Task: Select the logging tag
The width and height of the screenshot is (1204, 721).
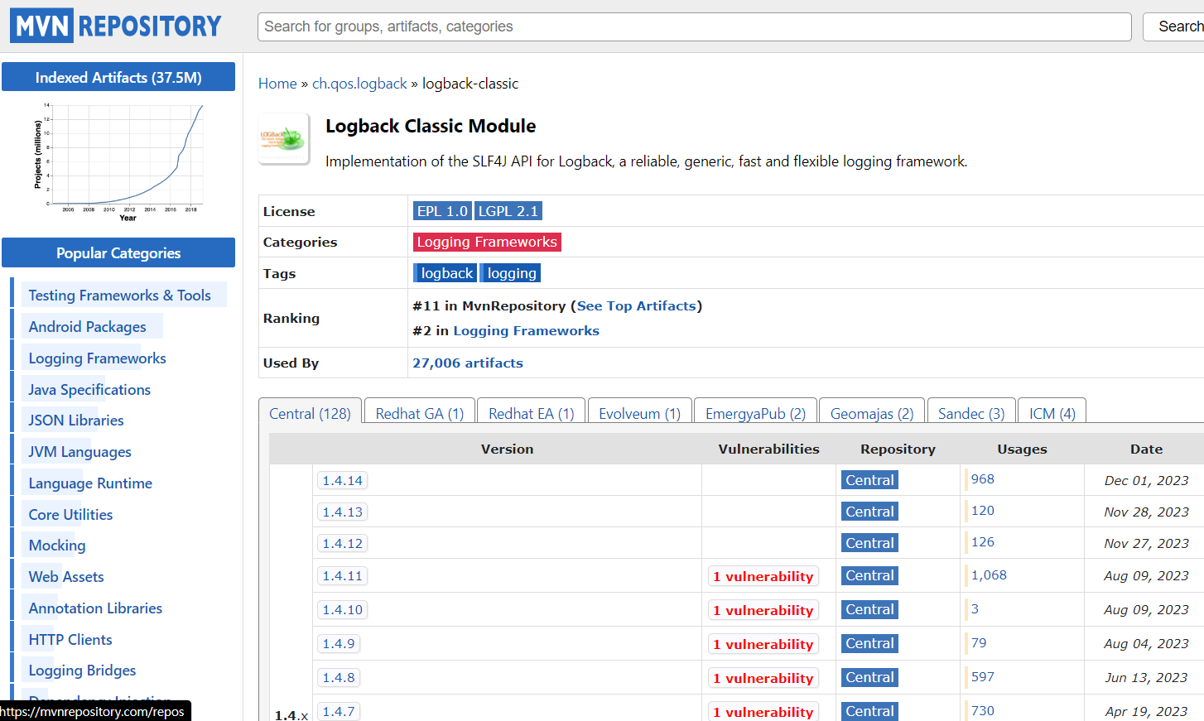Action: [x=511, y=273]
